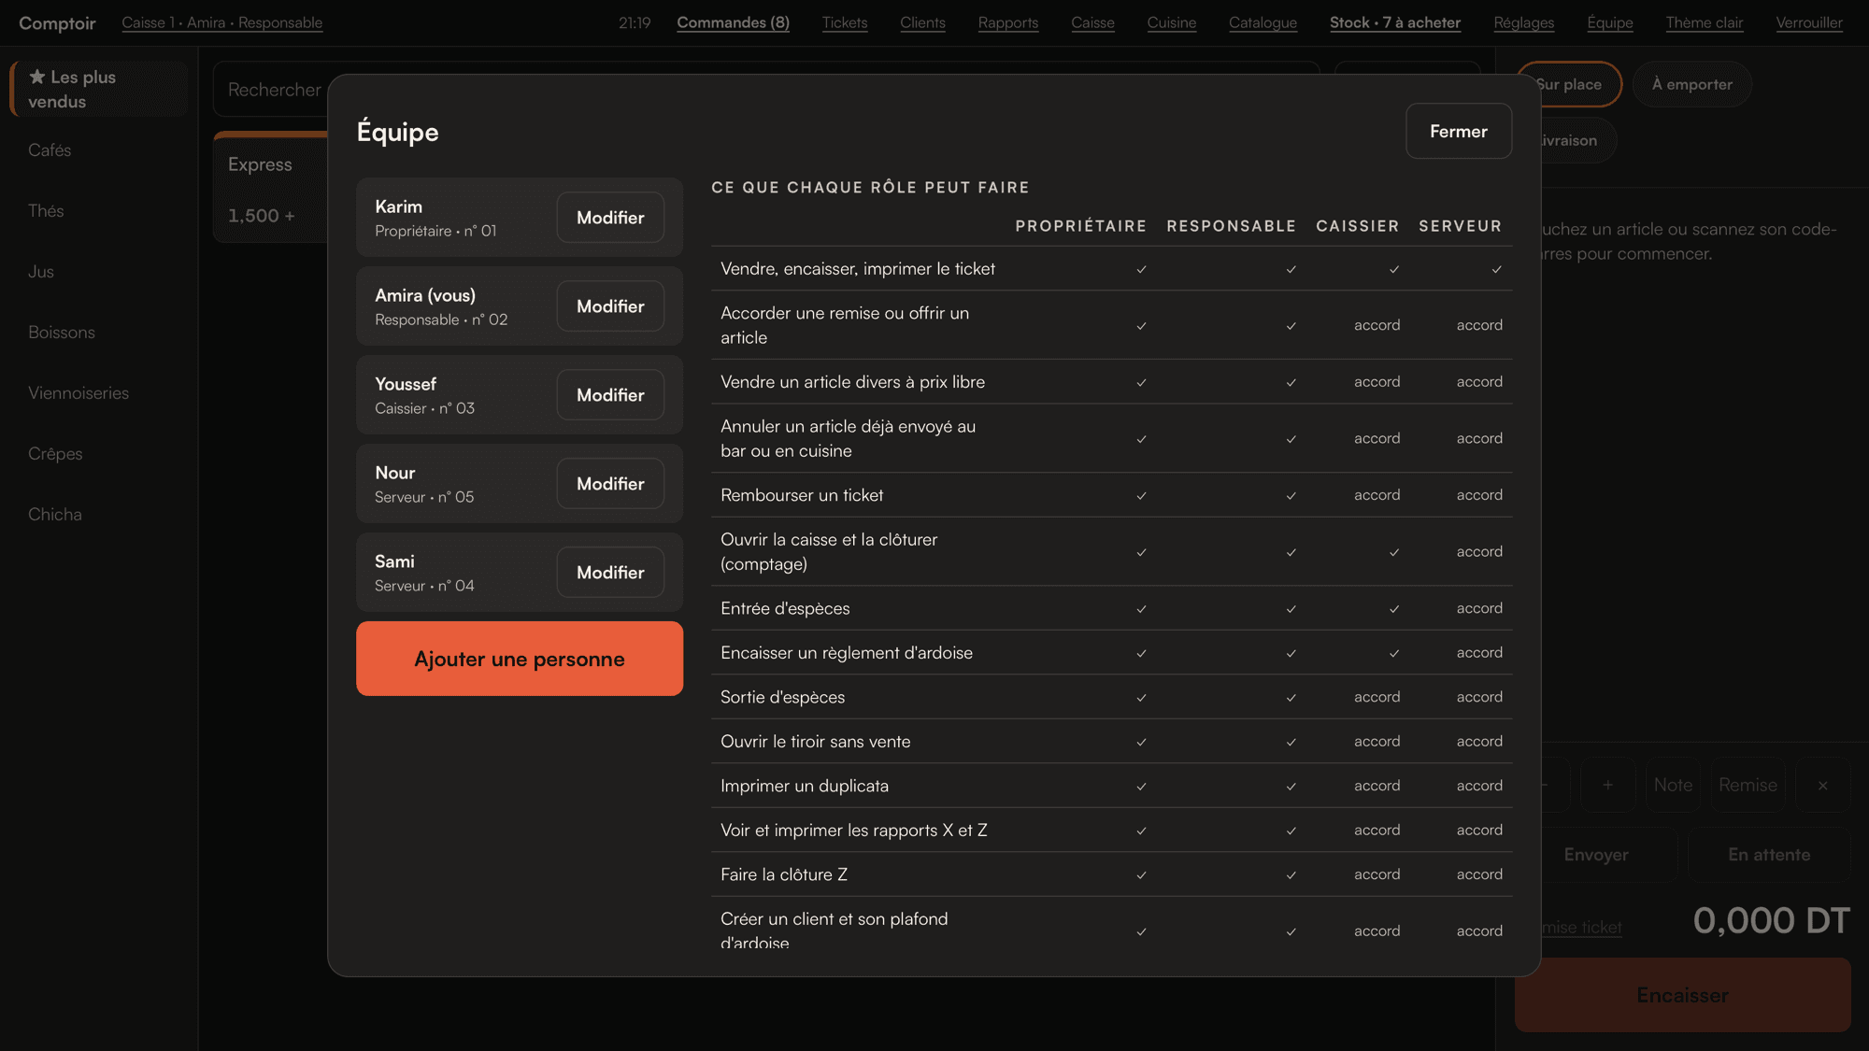Screen dimensions: 1869x1051
Task: Select the Les plus vendus star category
Action: tap(99, 90)
